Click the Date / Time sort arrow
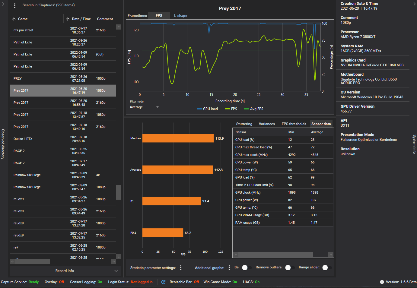 [x=68, y=19]
